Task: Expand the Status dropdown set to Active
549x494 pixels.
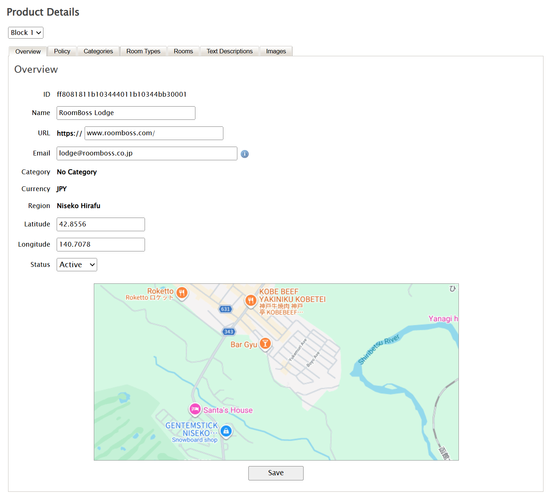Action: tap(77, 265)
